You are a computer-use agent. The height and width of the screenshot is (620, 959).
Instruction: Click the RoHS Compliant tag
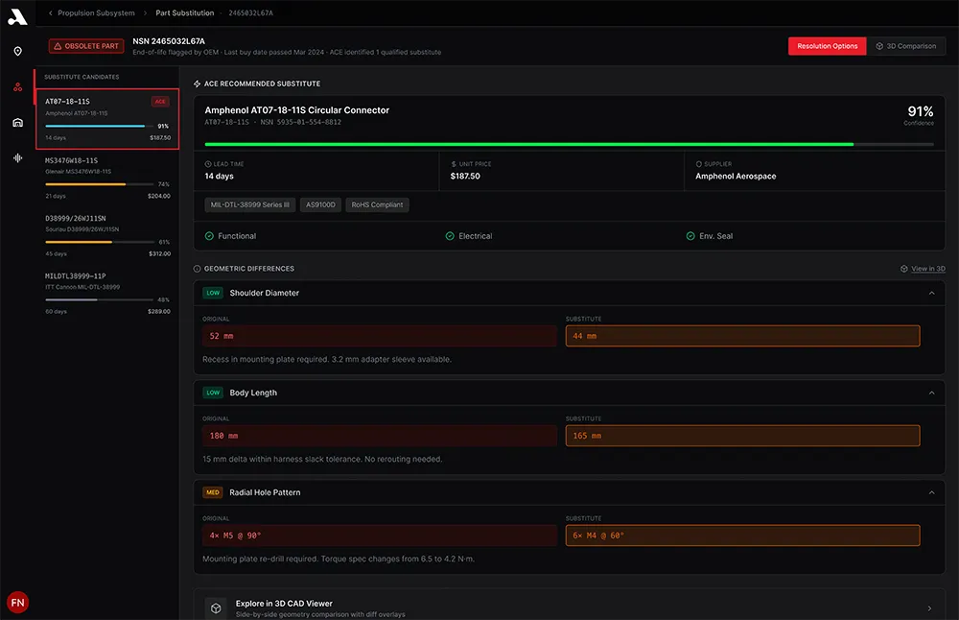click(377, 205)
